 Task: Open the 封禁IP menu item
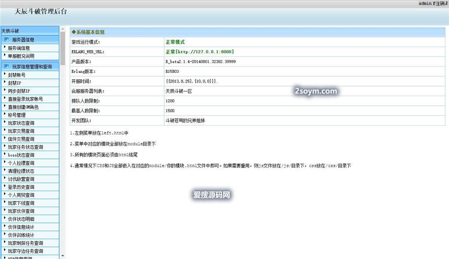[x=14, y=82]
